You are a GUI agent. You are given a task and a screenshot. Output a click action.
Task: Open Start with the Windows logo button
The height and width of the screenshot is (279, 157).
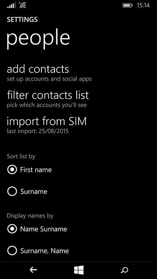coord(78,270)
